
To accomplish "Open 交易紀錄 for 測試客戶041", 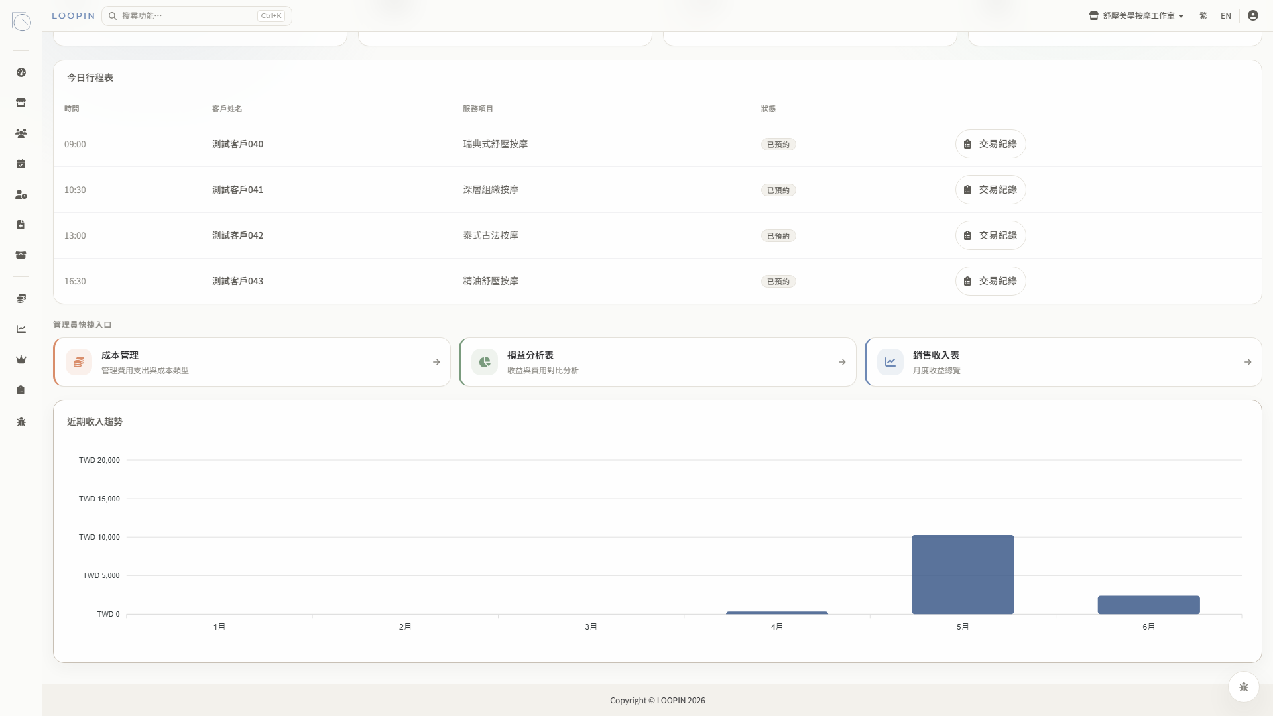I will [x=991, y=190].
